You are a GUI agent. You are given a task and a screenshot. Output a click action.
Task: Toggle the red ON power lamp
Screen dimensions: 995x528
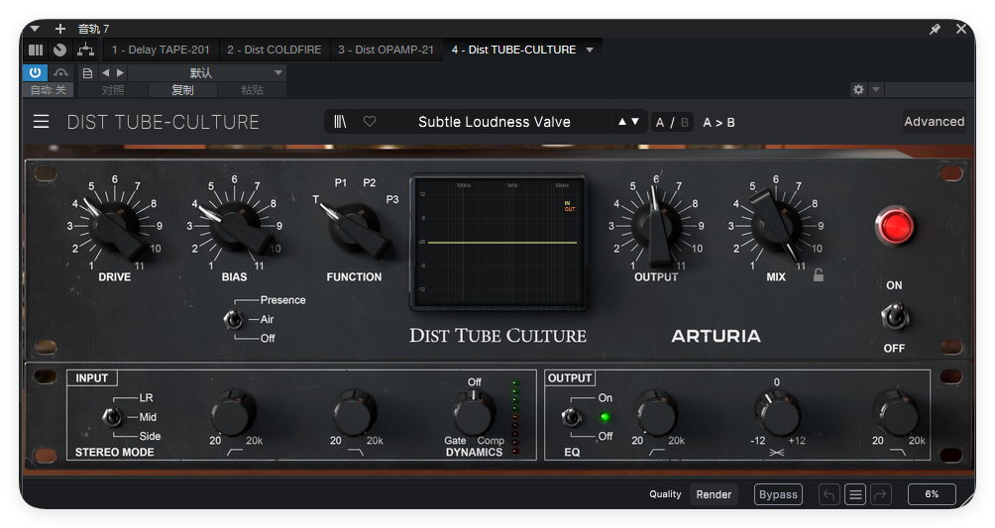point(895,227)
